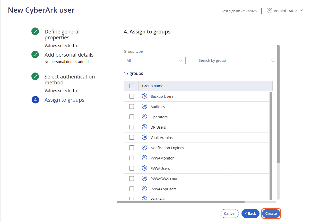Open the Administrator account menu chevron
Image resolution: width=311 pixels, height=222 pixels.
pyautogui.click(x=301, y=11)
